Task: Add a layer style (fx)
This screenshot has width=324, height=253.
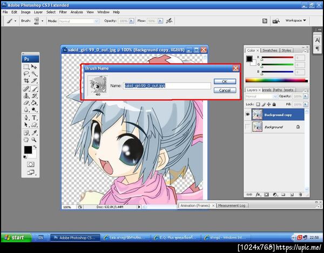Action: [258, 194]
